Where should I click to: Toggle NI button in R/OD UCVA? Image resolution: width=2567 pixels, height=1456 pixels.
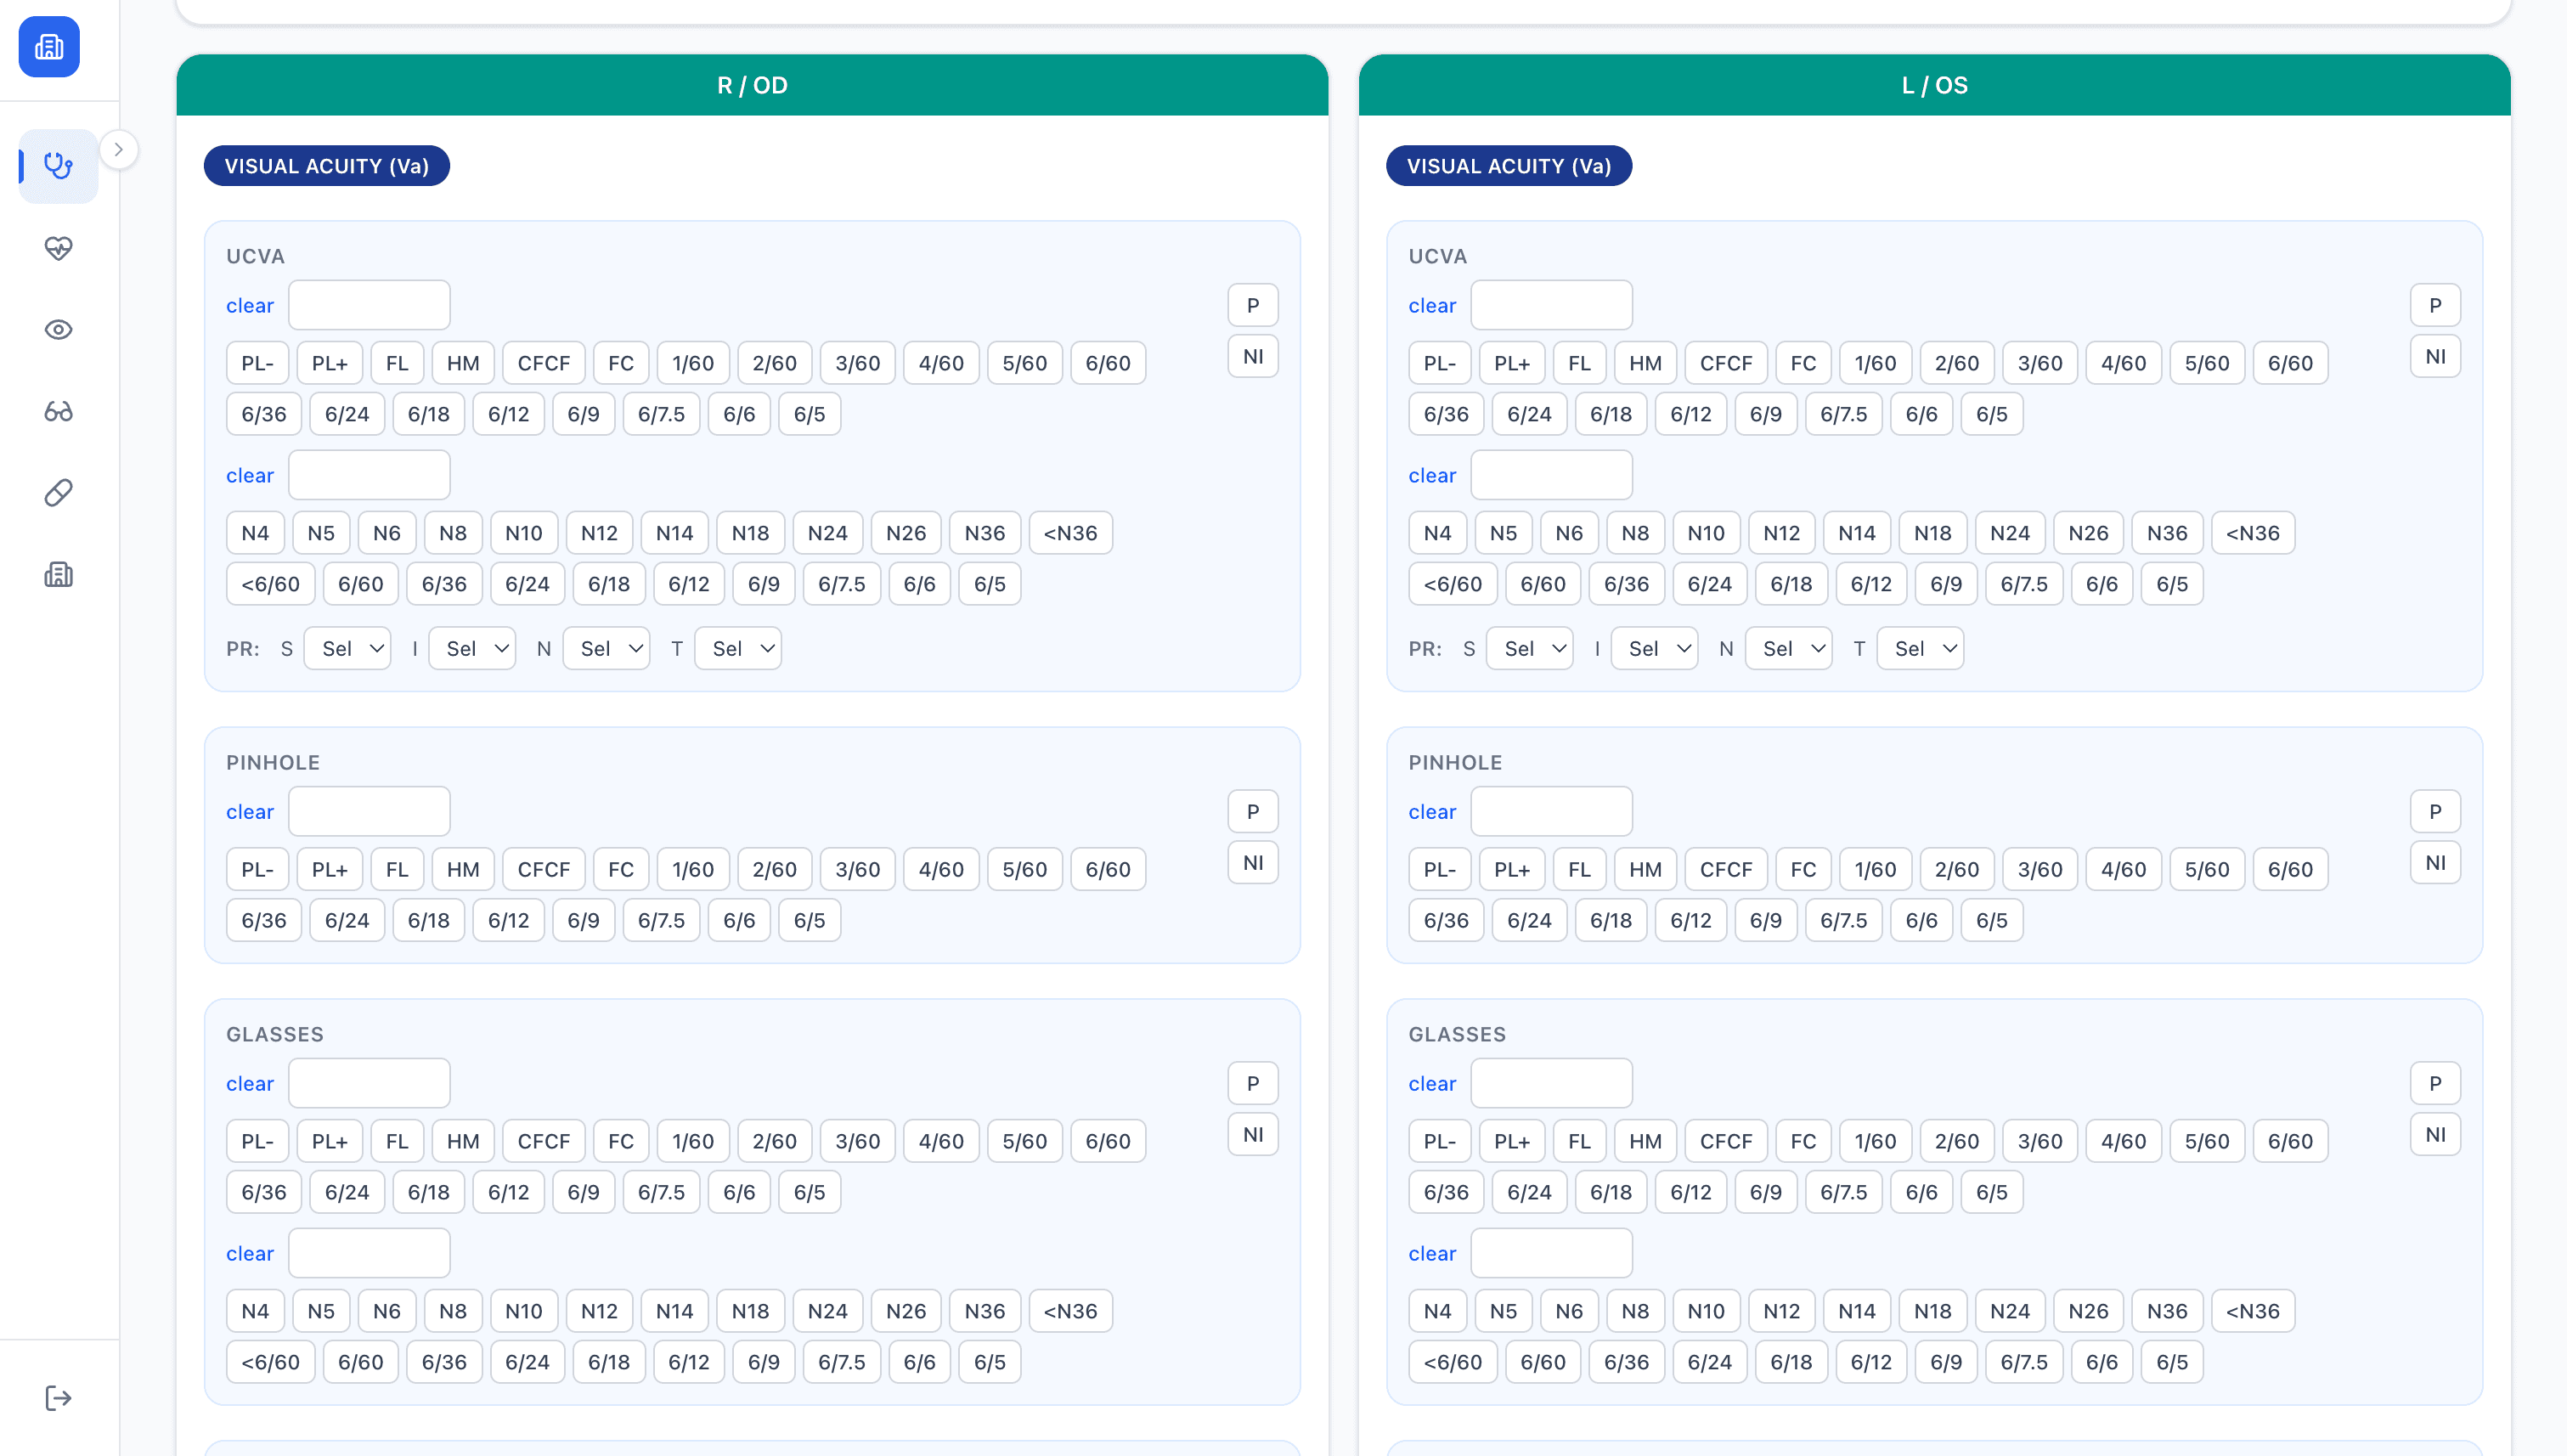click(x=1253, y=357)
